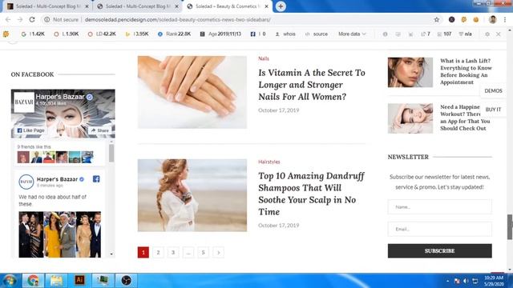
Task: Click the braided hair article thumbnail
Action: click(192, 195)
